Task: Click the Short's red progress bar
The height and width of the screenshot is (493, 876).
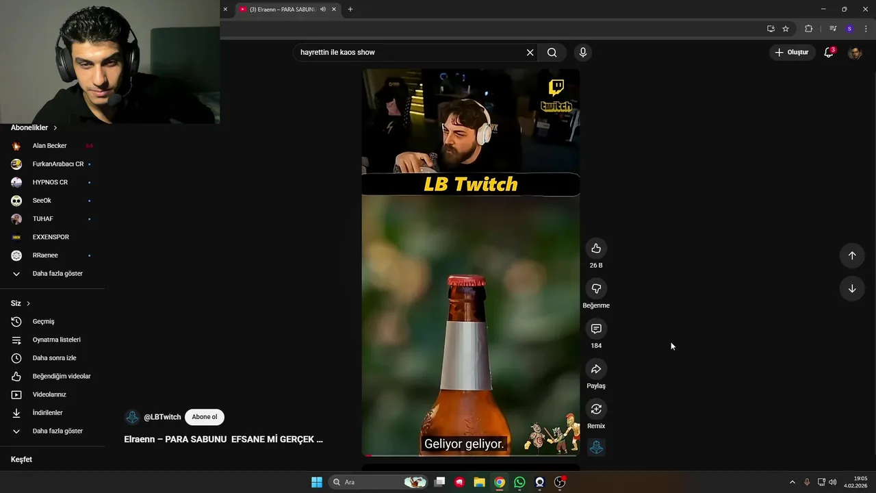Action: (x=471, y=455)
